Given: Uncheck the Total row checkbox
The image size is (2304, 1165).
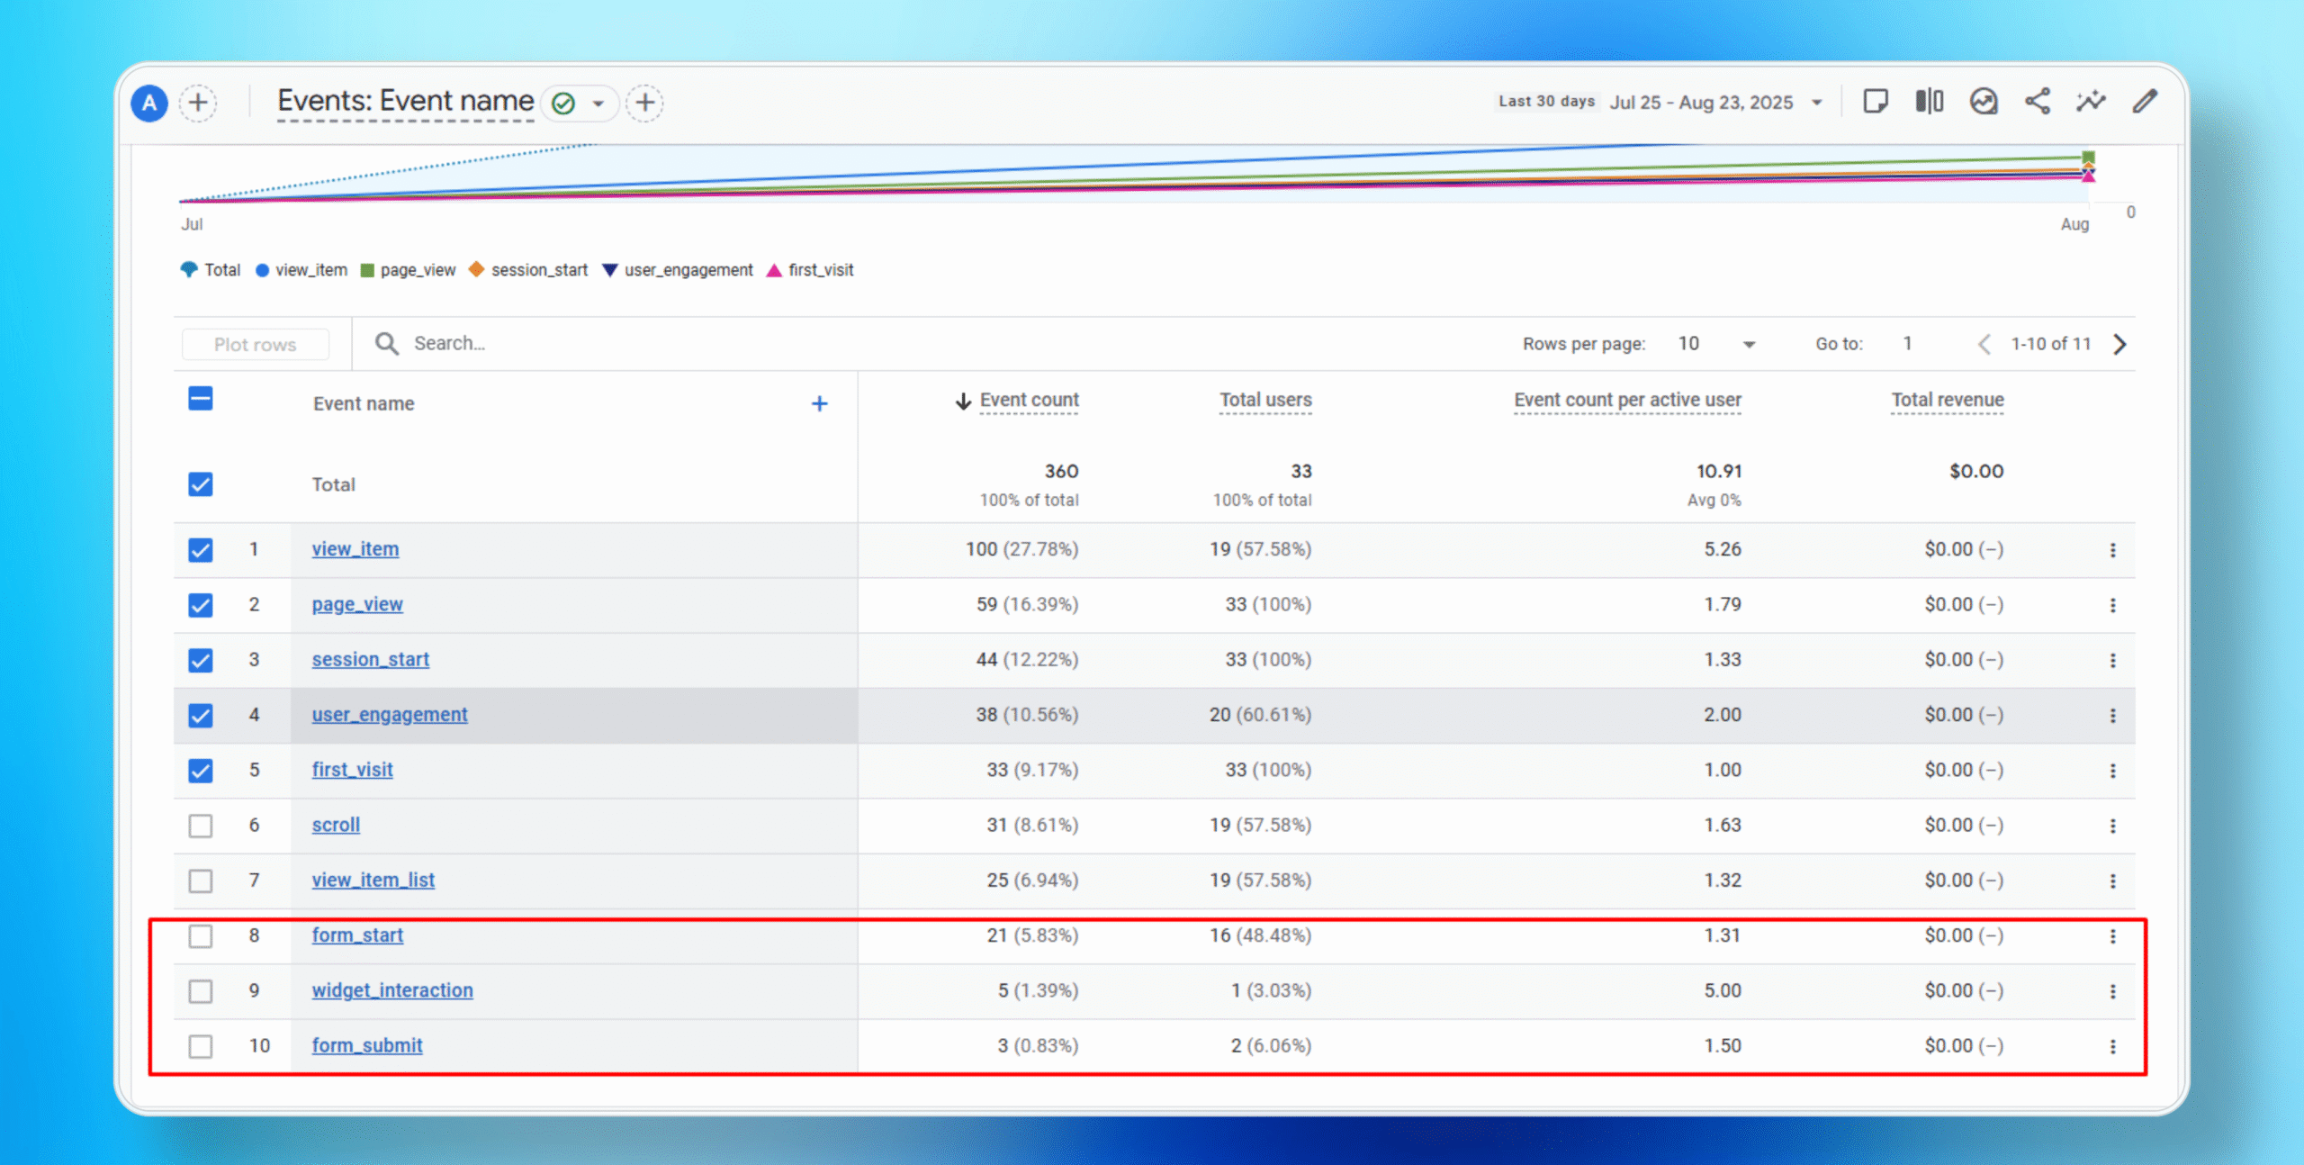Looking at the screenshot, I should 201,484.
